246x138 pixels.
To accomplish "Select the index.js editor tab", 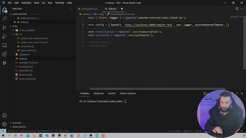I will [112, 9].
